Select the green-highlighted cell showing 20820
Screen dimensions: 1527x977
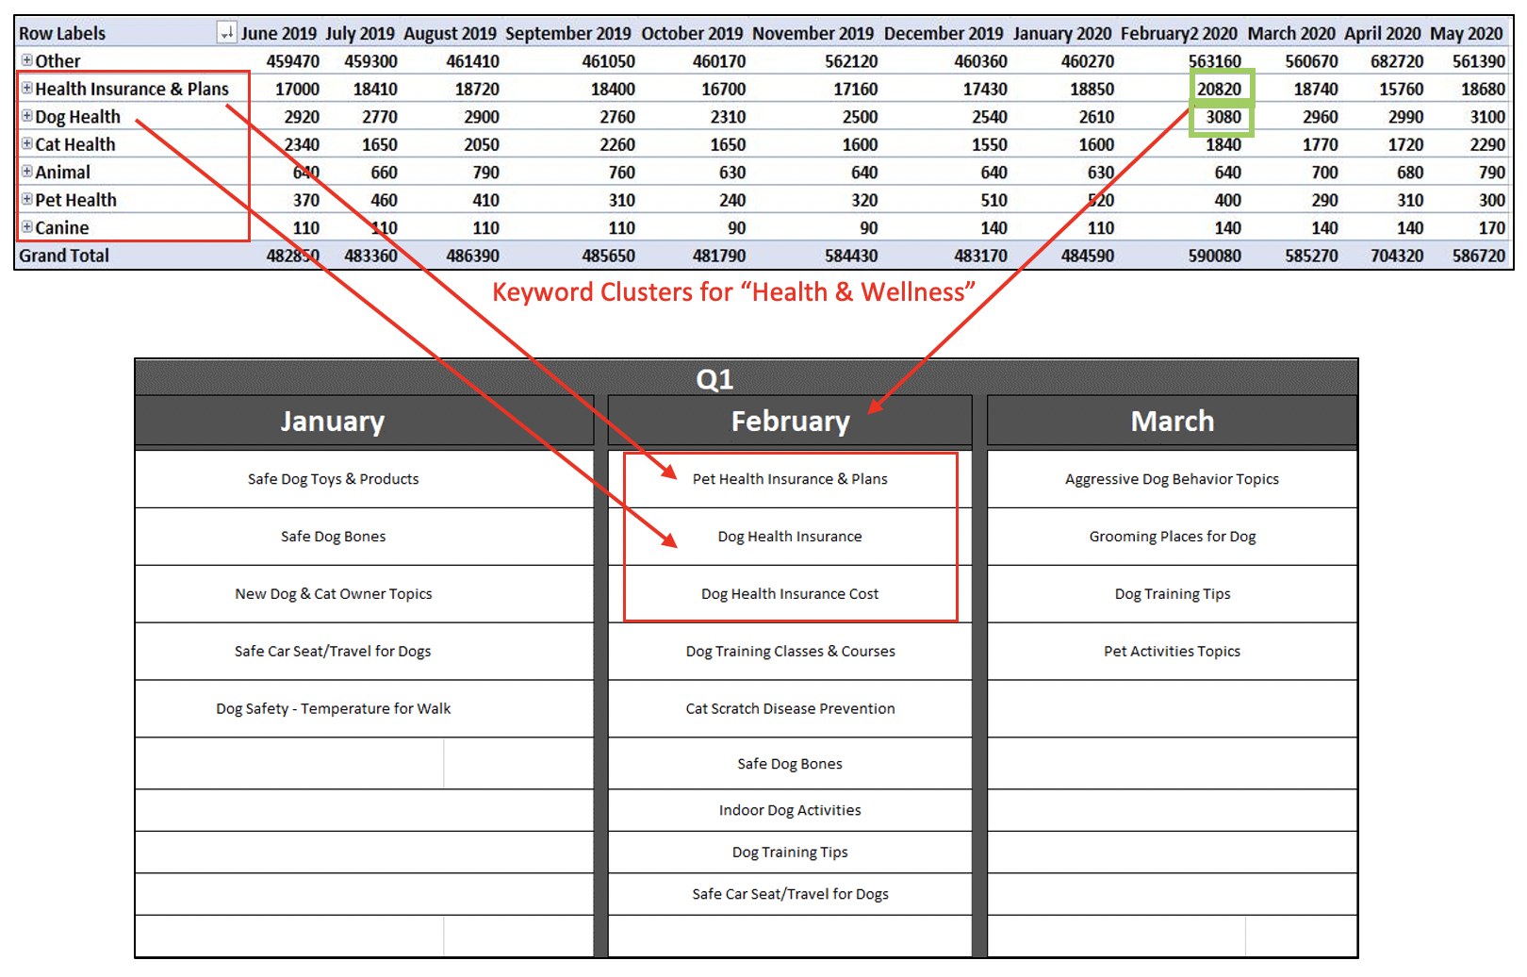tap(1222, 89)
